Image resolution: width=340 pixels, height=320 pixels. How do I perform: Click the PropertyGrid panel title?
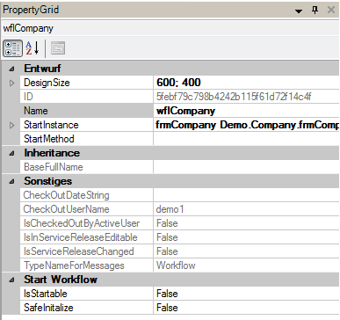point(31,10)
